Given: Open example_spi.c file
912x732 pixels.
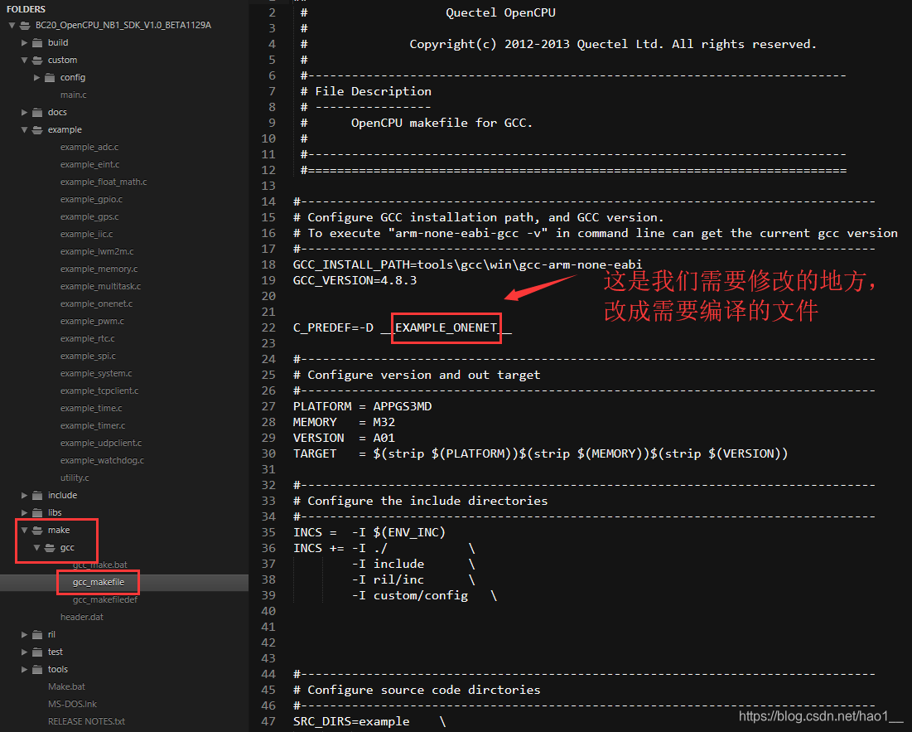Looking at the screenshot, I should [88, 356].
